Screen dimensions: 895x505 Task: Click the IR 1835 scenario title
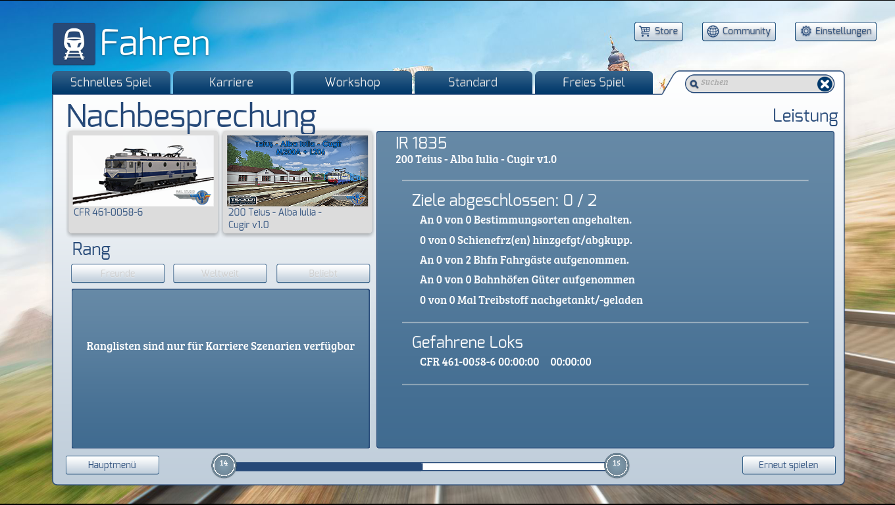(421, 143)
